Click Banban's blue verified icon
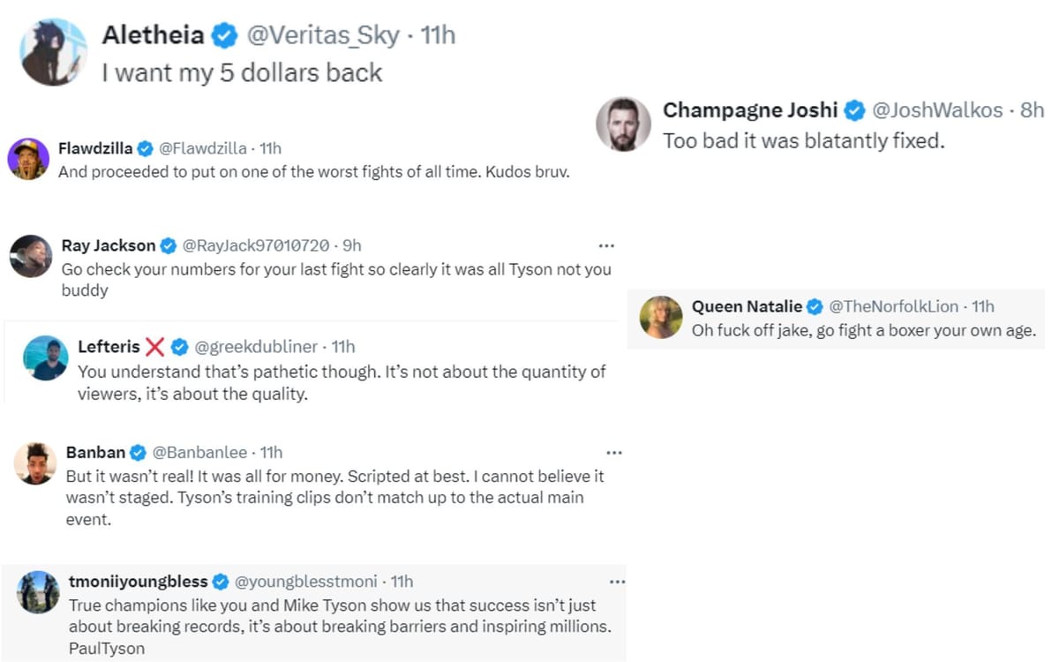This screenshot has width=1059, height=662. tap(138, 452)
